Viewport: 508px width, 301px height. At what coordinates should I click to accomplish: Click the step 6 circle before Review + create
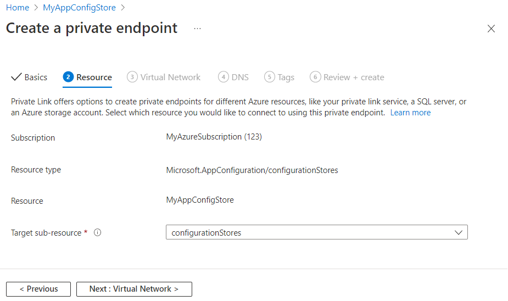pos(315,77)
